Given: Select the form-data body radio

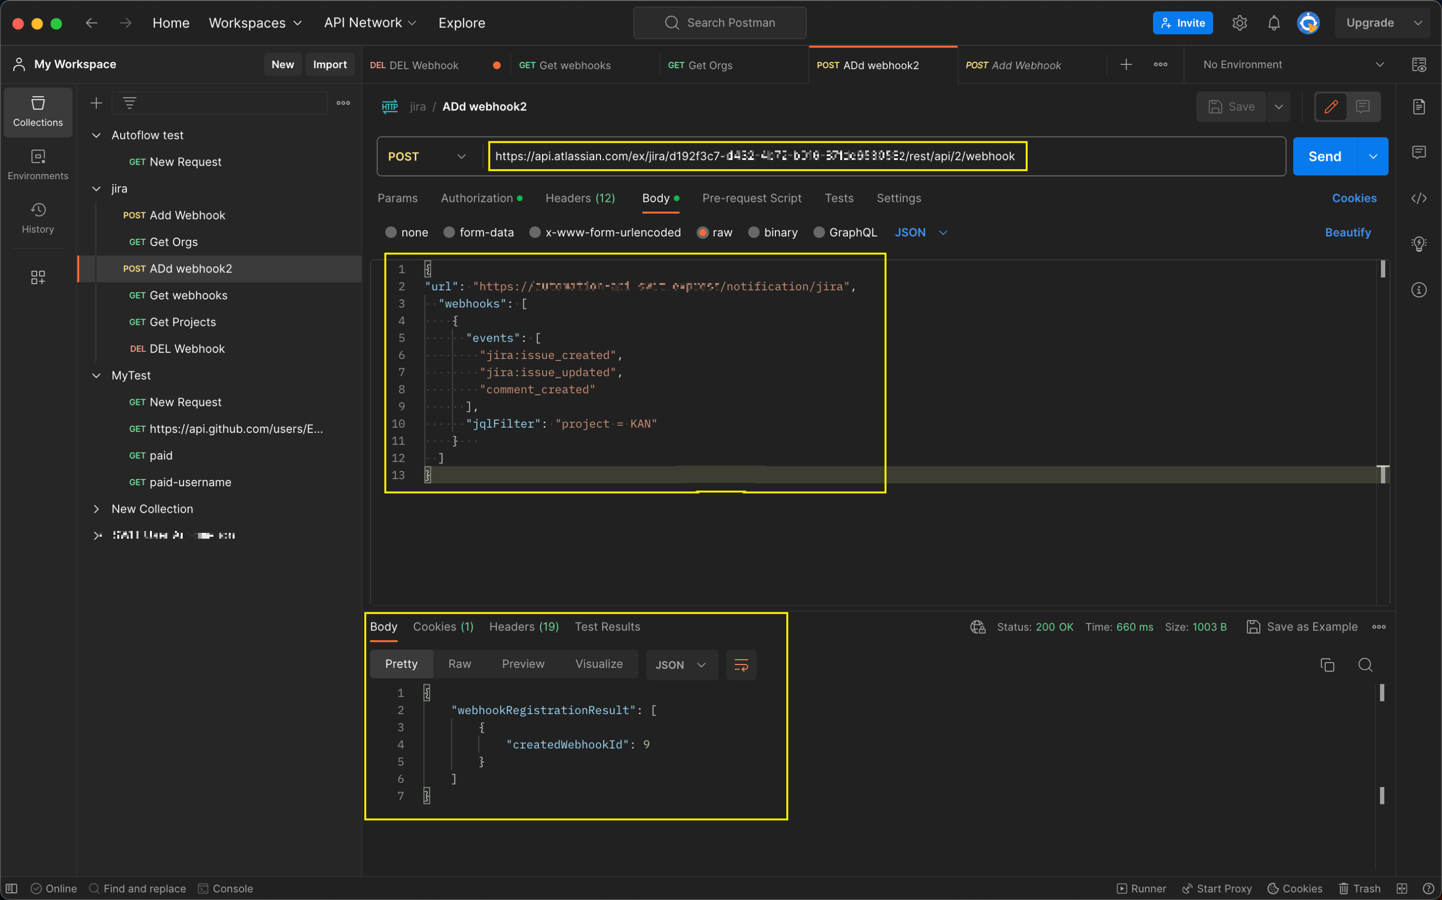Looking at the screenshot, I should click(x=449, y=233).
